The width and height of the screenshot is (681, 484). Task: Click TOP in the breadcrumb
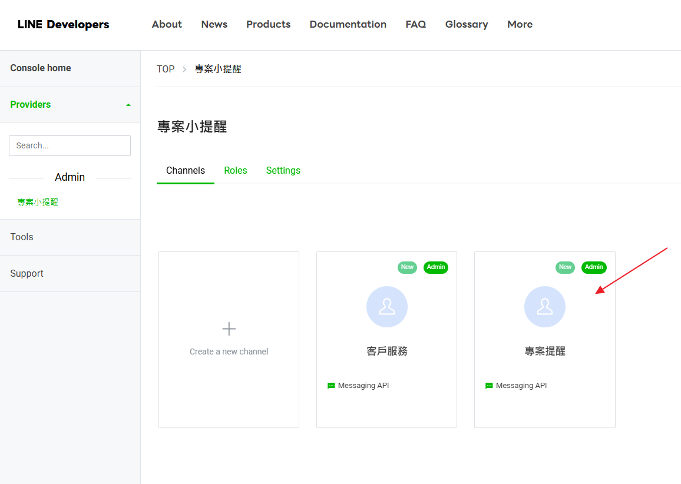166,69
